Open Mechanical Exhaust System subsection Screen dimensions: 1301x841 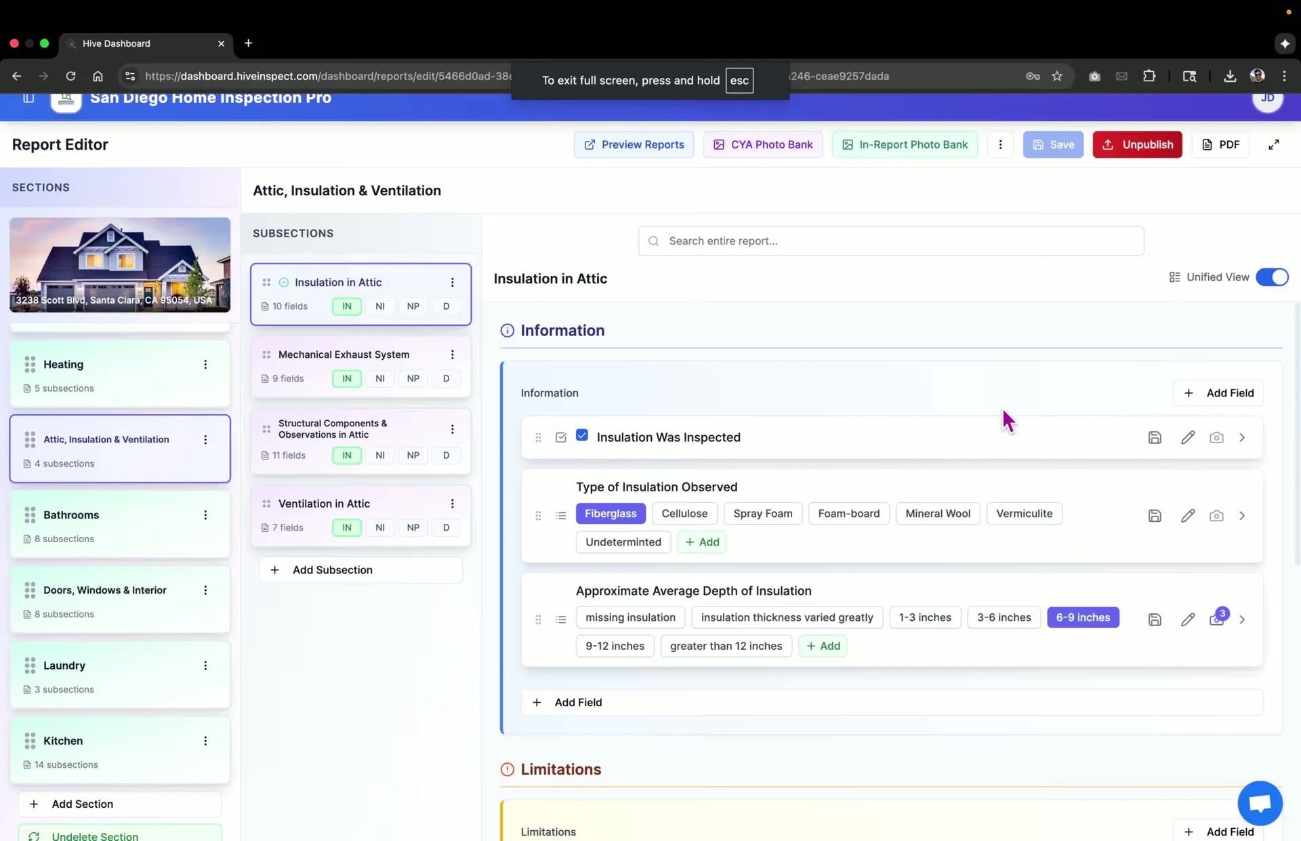click(x=360, y=366)
